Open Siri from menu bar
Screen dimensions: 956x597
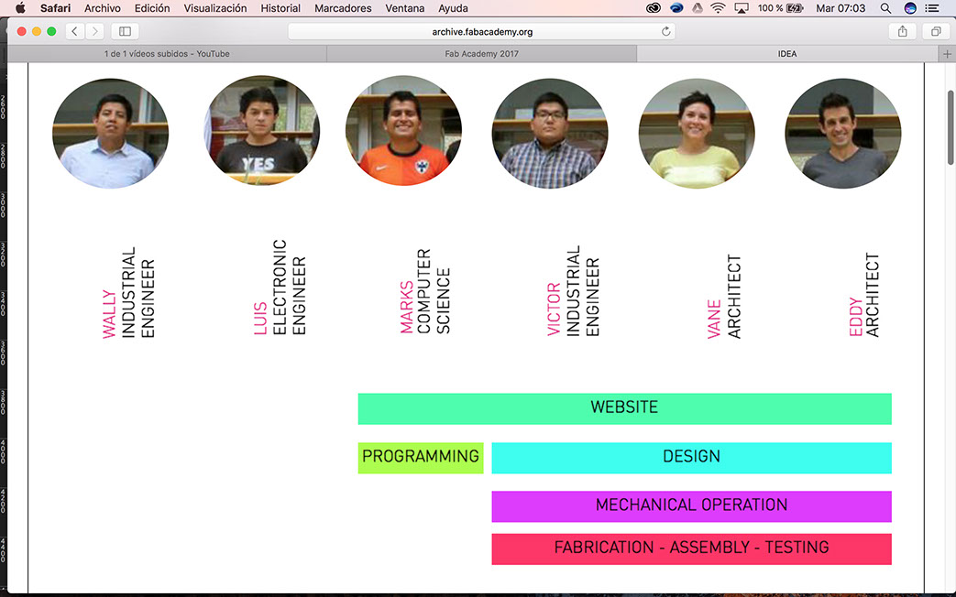coord(909,8)
